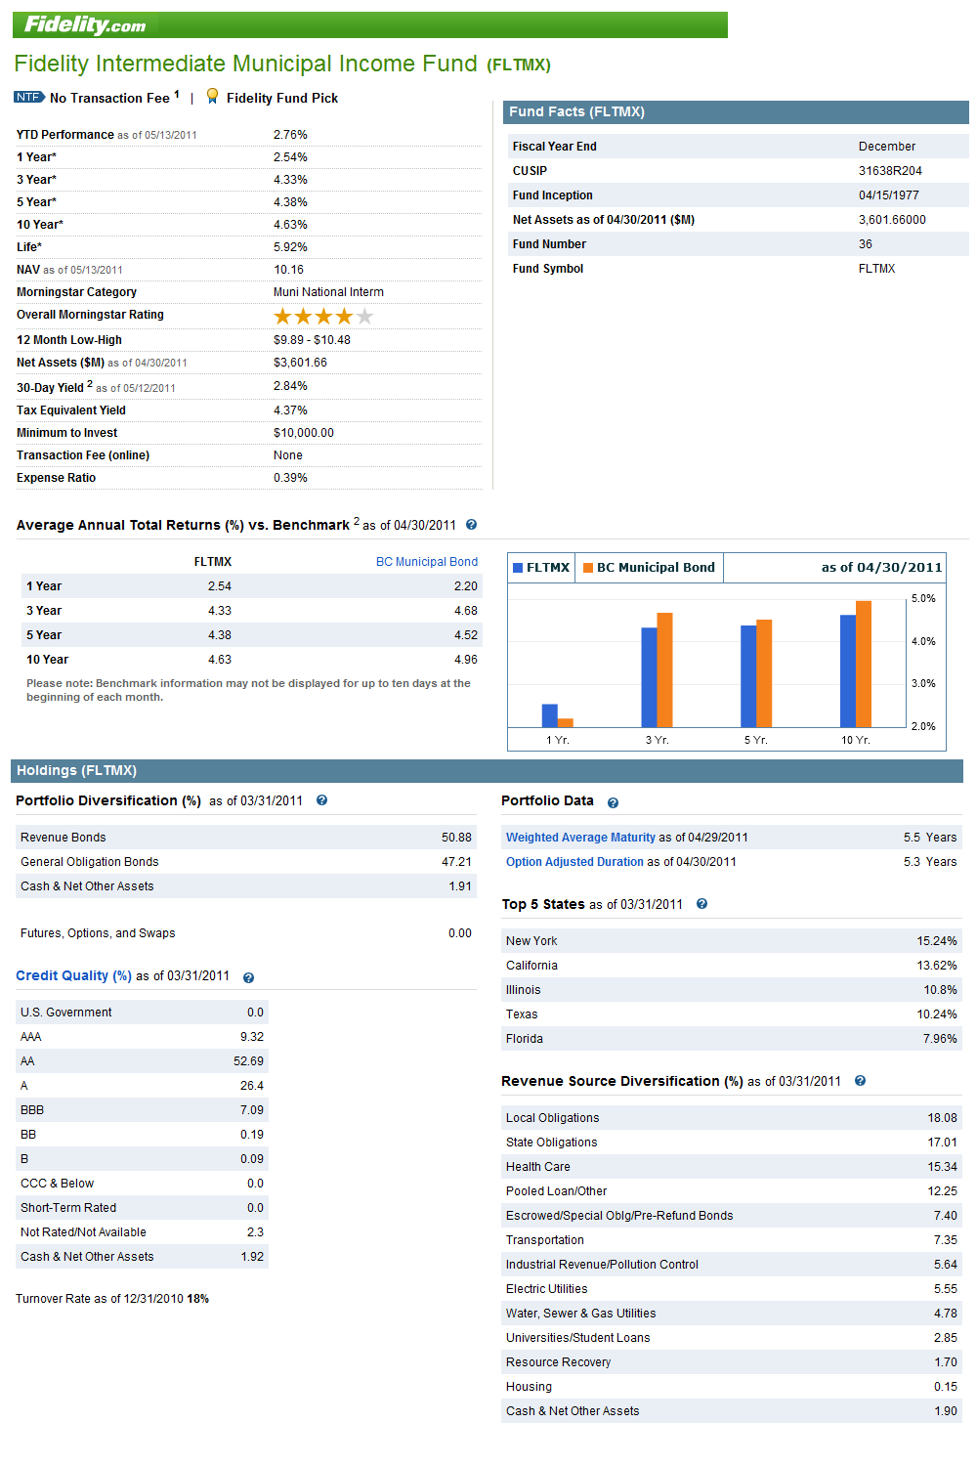Open the Option Adjusted Duration link
Screen dimensions: 977x1466
[574, 862]
